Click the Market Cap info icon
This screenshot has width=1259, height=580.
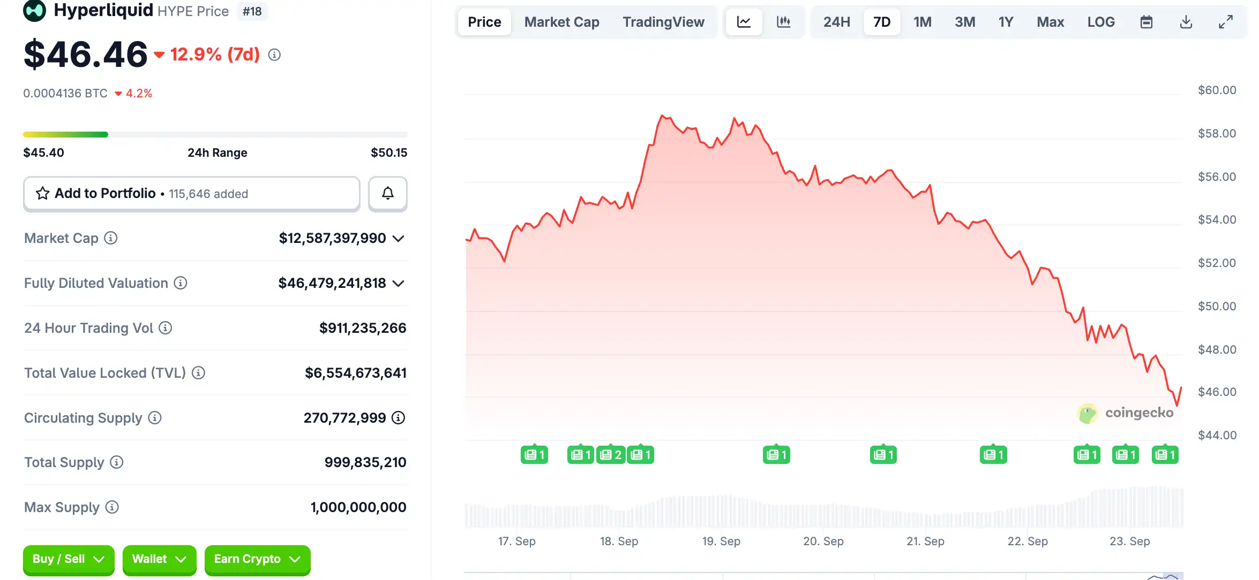(111, 238)
